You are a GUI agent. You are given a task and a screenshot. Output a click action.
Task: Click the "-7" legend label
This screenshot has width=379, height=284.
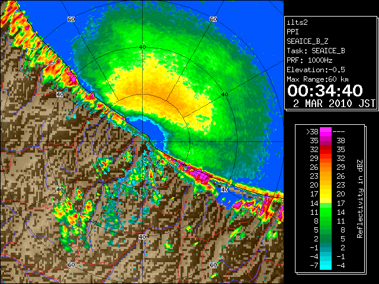[314, 265]
